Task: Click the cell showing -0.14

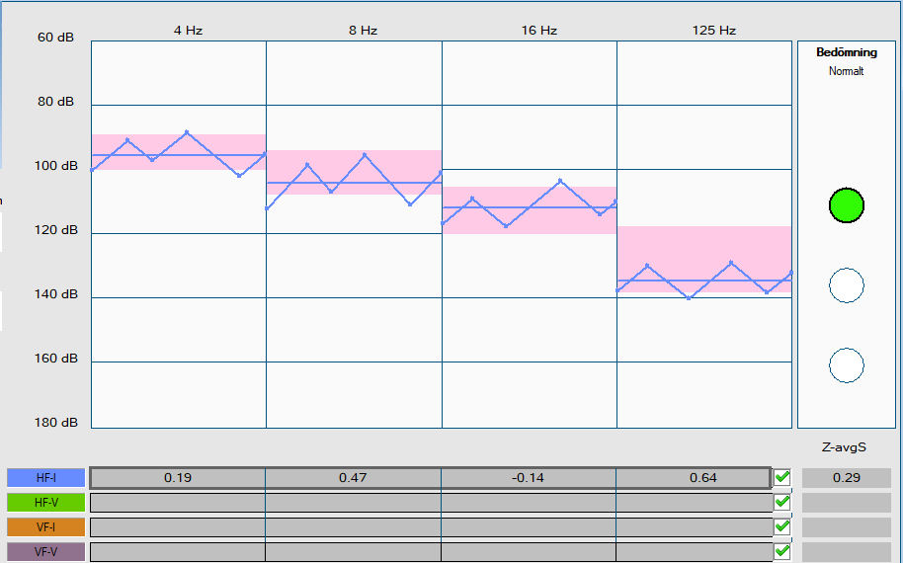Action: [x=529, y=478]
